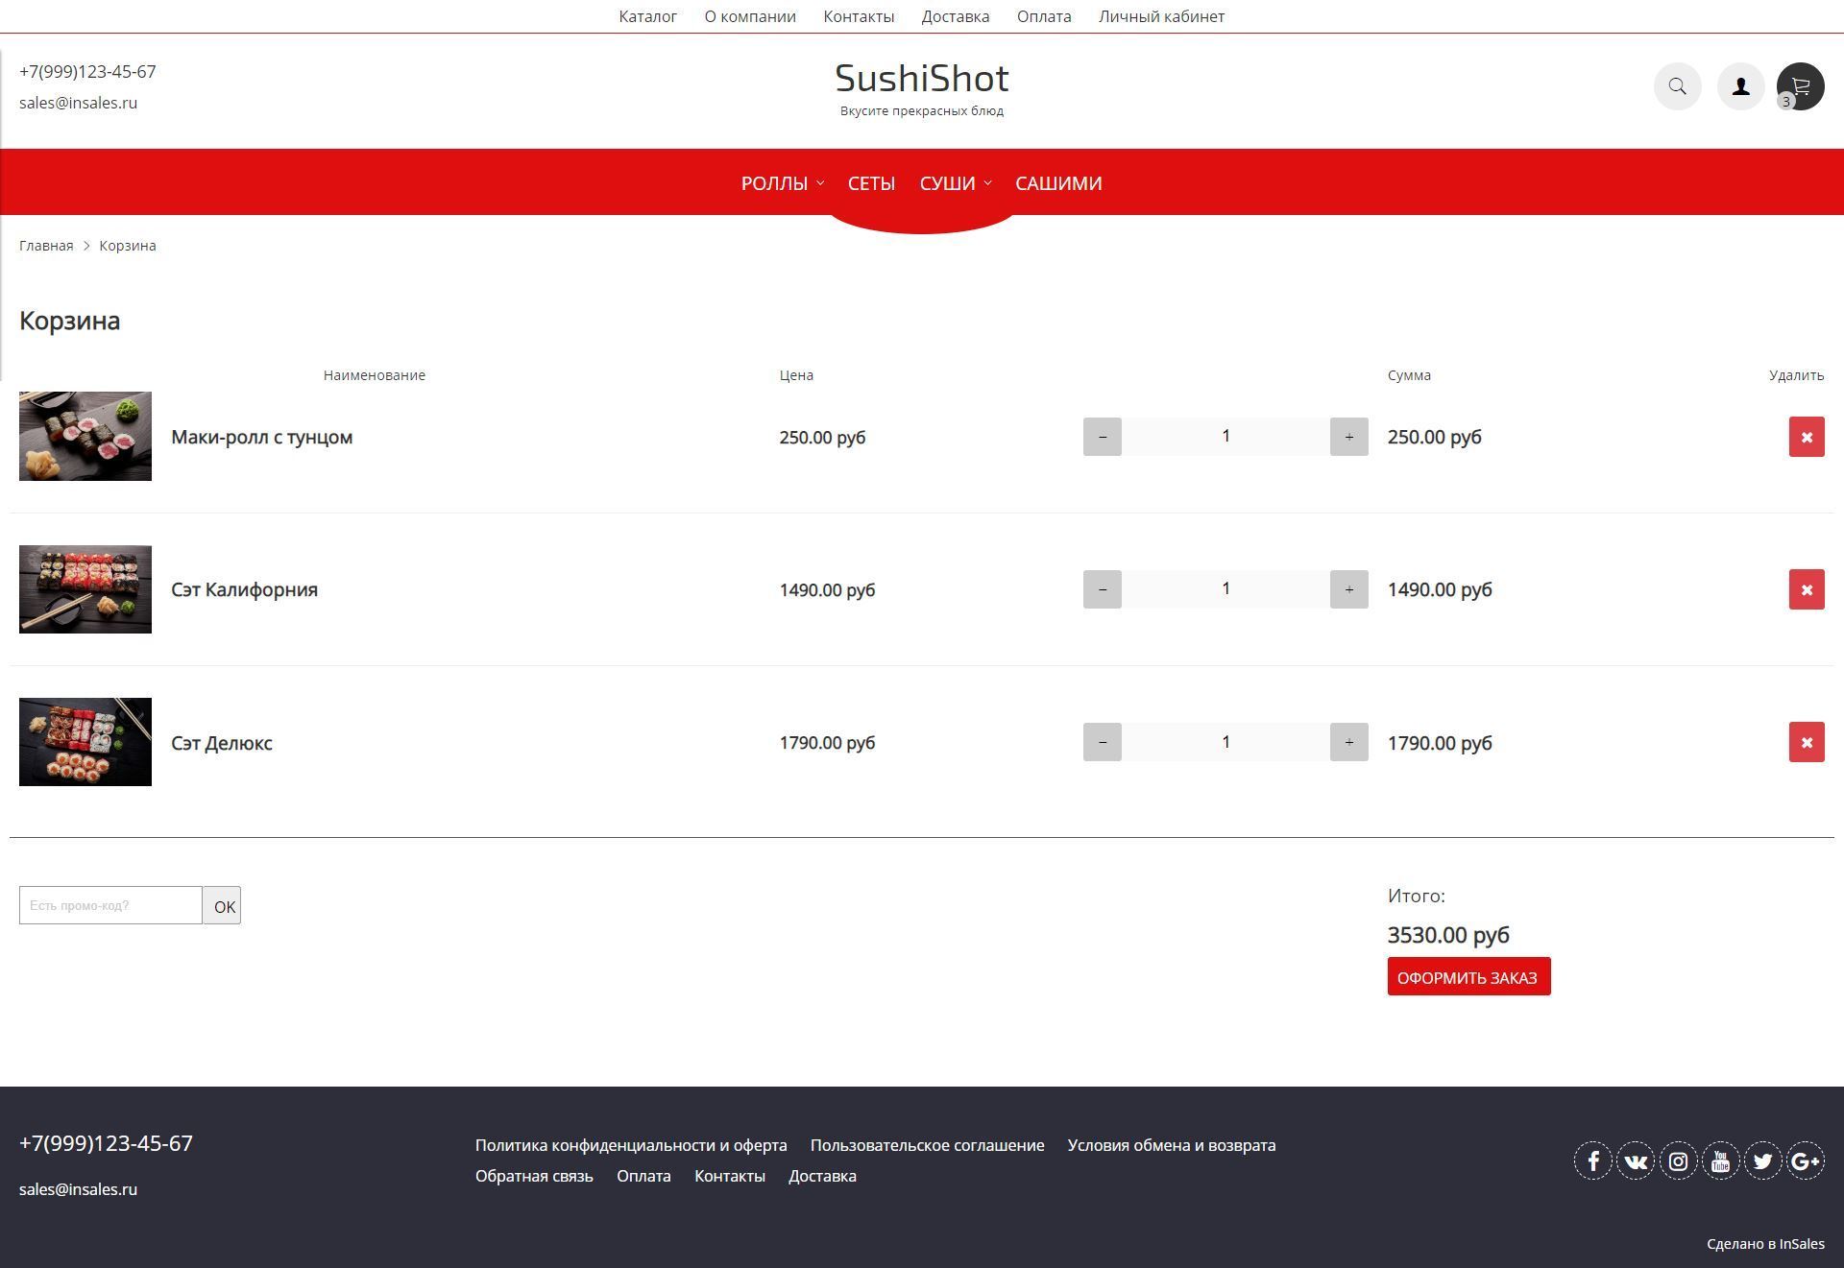Remove Сэт Калифорния from cart
1844x1268 pixels.
pos(1807,589)
